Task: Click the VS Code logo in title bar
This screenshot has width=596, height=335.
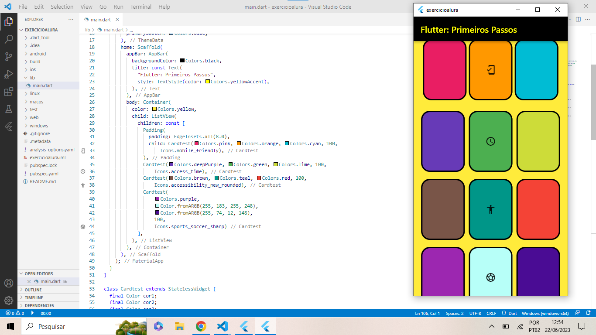Action: (x=8, y=7)
